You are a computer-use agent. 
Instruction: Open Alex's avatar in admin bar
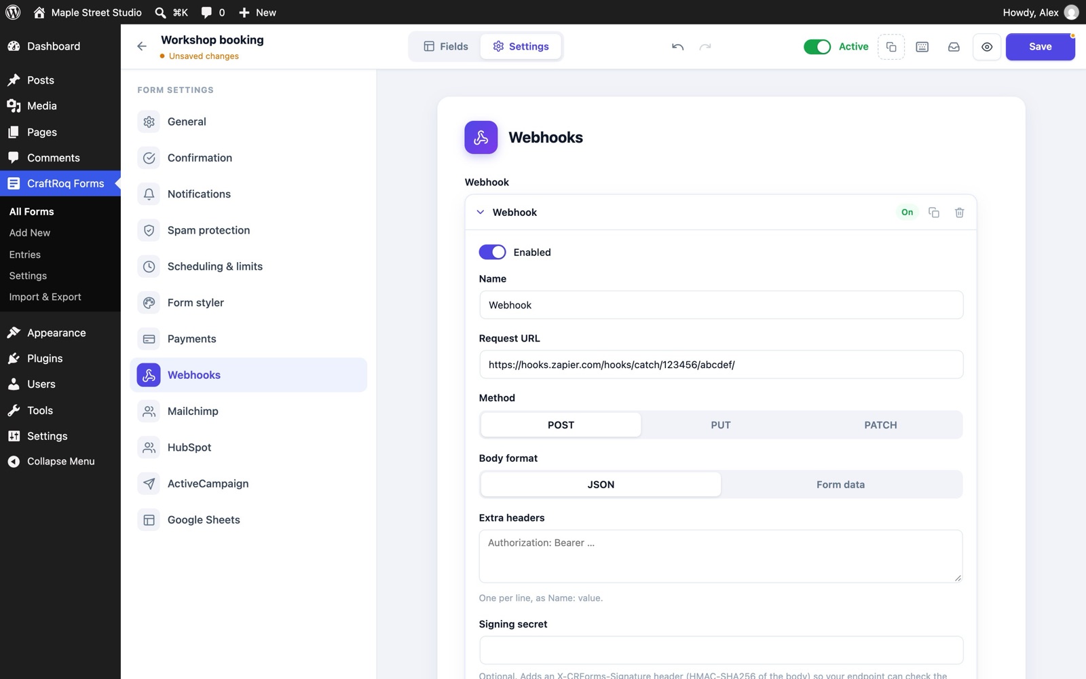click(x=1071, y=12)
